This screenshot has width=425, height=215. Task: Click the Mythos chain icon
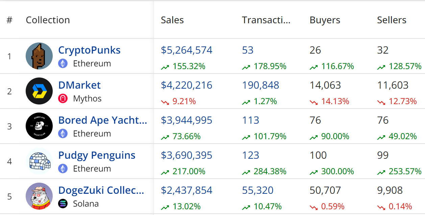click(x=63, y=98)
